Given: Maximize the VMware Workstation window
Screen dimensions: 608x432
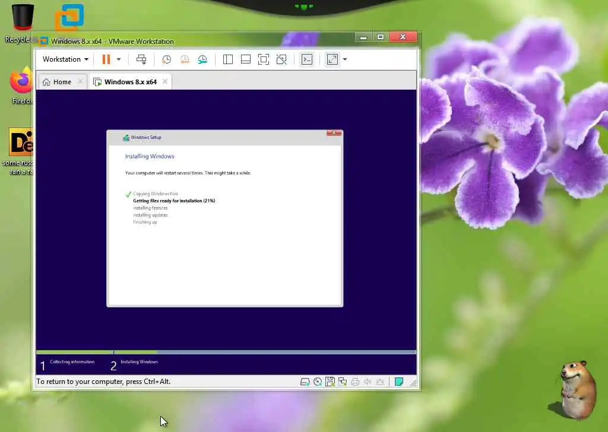Looking at the screenshot, I should click(x=381, y=37).
